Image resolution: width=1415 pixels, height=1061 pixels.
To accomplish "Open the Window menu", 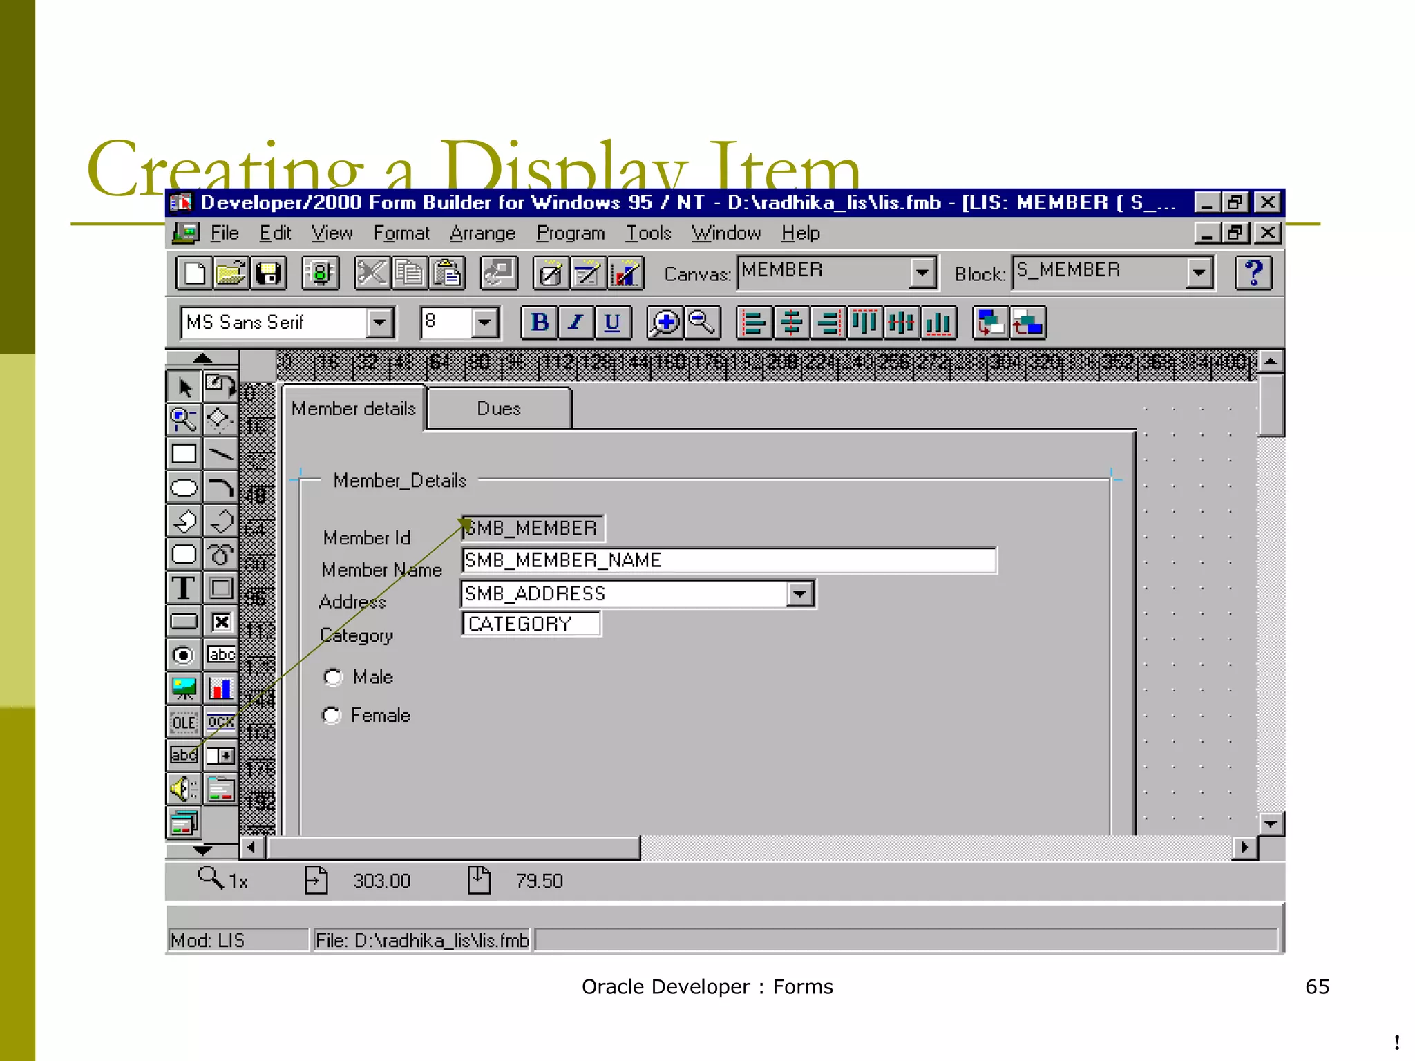I will 726,233.
